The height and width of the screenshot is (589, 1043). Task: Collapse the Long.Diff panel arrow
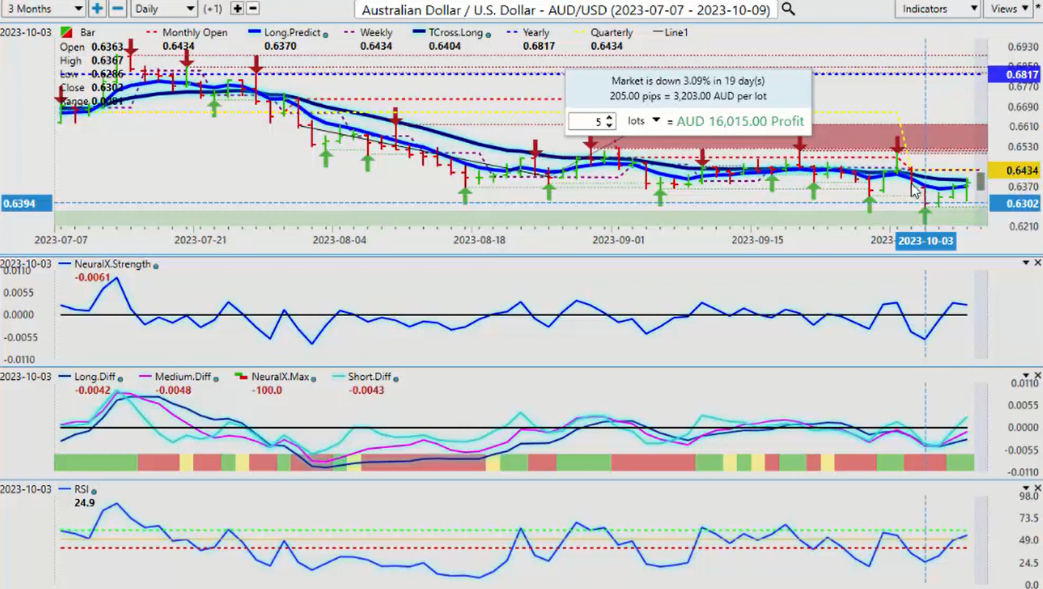(1026, 376)
